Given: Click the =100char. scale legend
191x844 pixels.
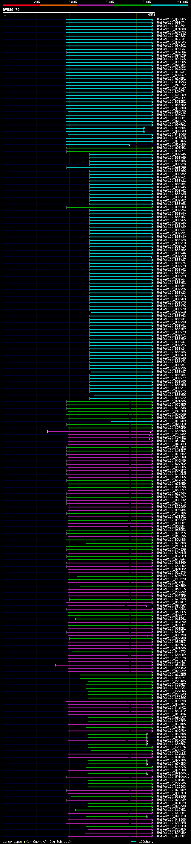Looking at the screenshot, I should tap(142, 841).
